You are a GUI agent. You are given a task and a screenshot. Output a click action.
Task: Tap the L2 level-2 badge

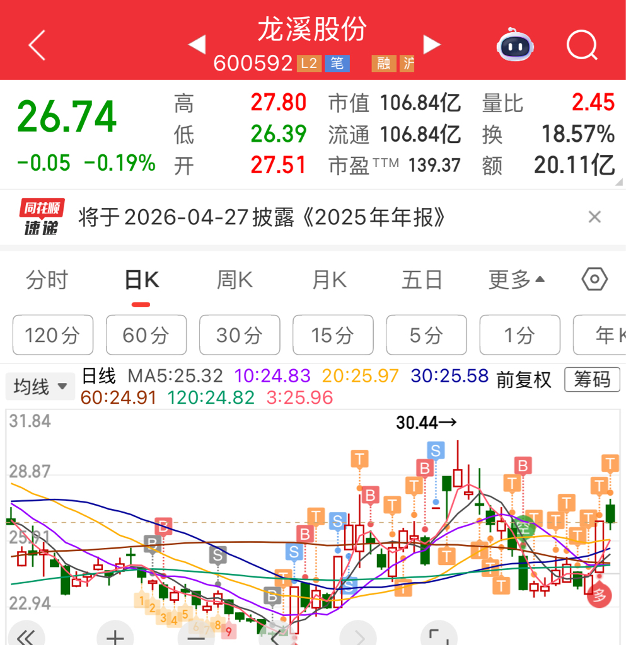tap(309, 64)
